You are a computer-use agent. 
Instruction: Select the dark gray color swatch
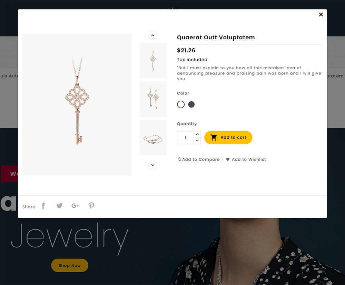191,104
